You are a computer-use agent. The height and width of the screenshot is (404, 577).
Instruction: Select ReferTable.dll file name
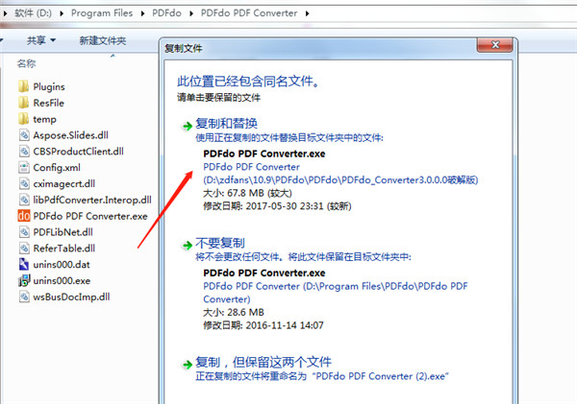64,249
